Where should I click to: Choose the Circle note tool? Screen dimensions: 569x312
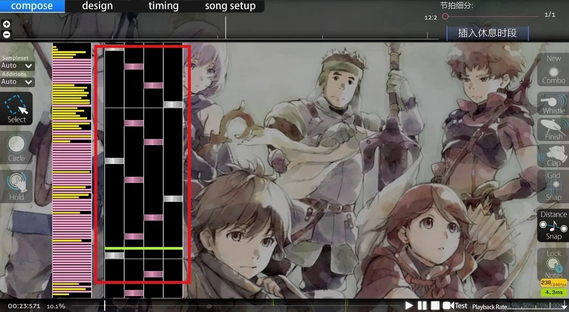pos(17,147)
